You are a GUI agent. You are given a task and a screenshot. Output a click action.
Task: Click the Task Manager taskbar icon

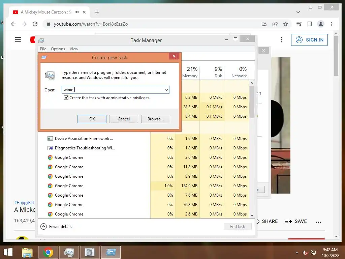coord(69,252)
